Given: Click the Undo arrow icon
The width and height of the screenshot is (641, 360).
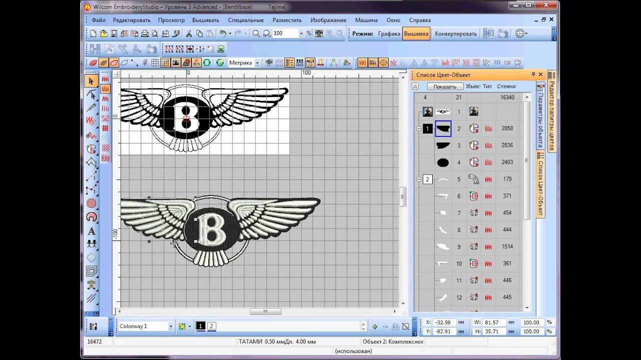Looking at the screenshot, I should (222, 33).
